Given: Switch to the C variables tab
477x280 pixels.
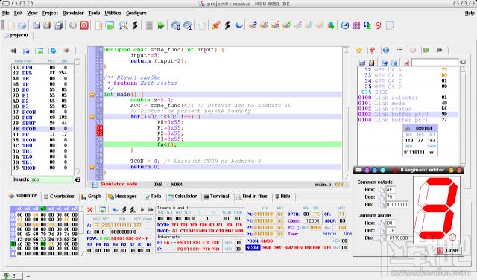Looking at the screenshot, I should click(59, 197).
